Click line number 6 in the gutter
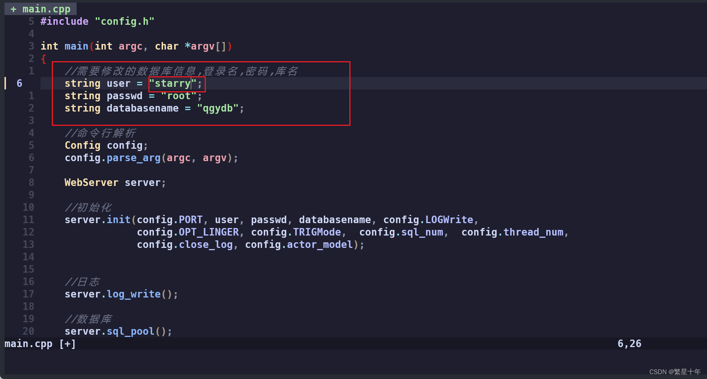The height and width of the screenshot is (379, 707). pos(20,83)
